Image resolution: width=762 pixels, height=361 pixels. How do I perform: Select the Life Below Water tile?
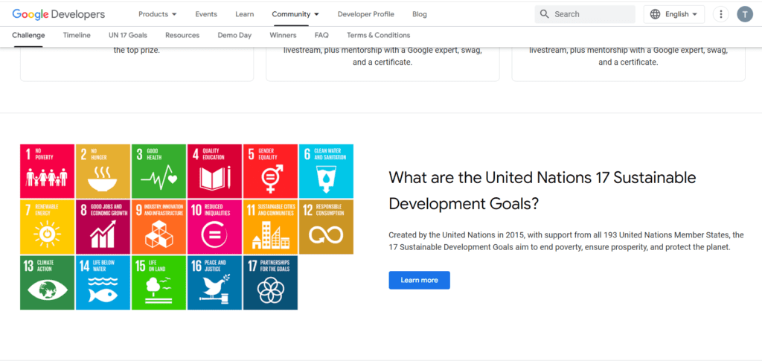[103, 283]
